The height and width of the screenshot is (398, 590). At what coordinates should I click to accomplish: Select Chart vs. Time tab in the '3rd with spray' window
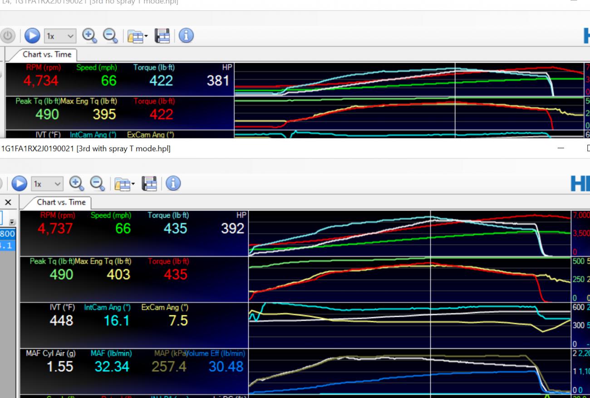click(61, 202)
